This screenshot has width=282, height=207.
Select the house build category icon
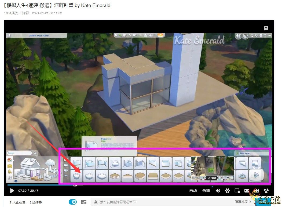(x=10, y=160)
